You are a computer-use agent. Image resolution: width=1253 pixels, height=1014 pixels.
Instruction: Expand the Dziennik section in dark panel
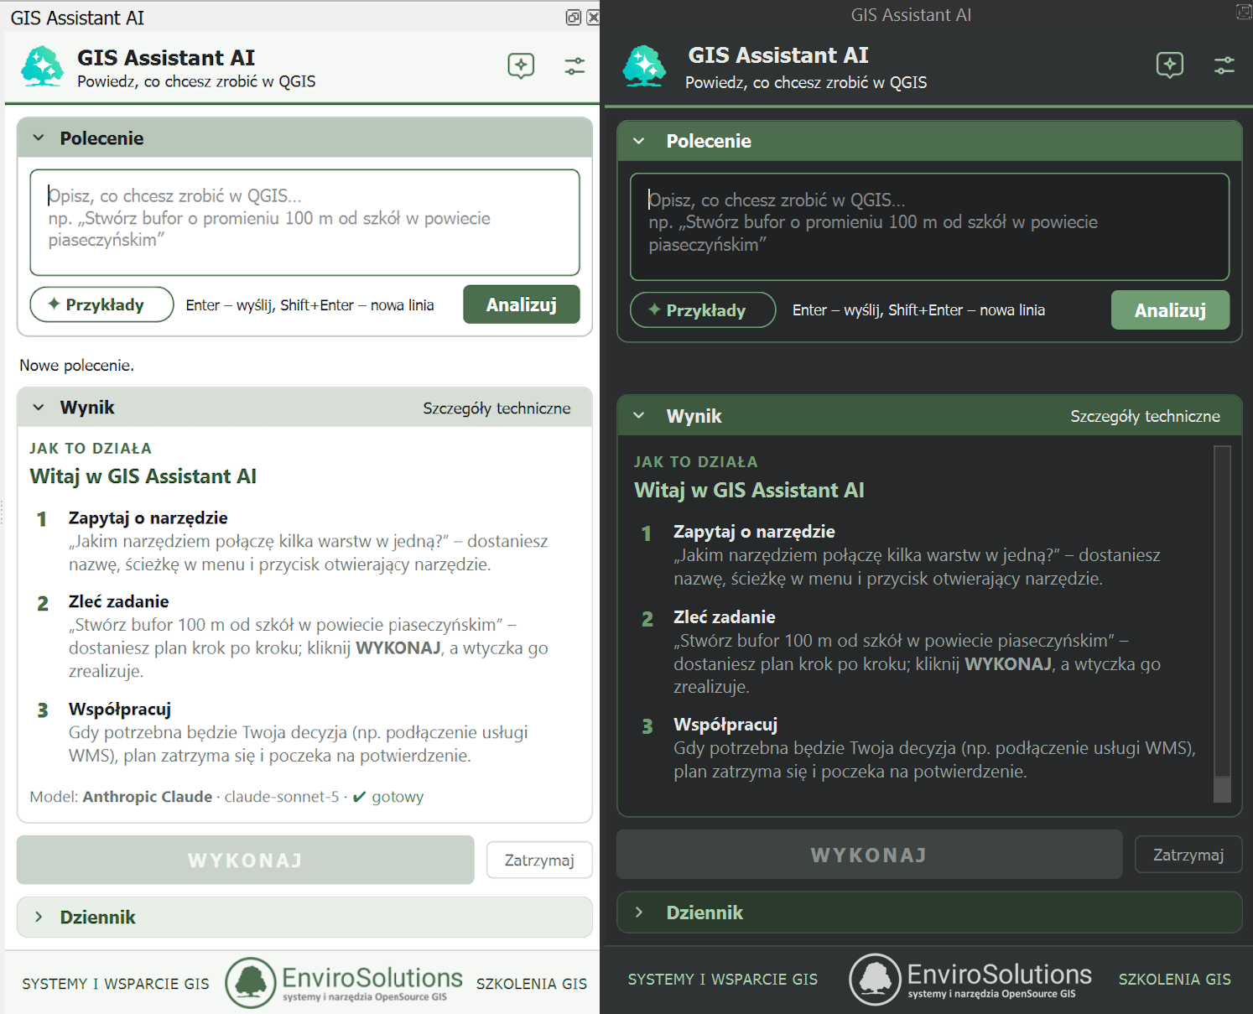tap(639, 913)
